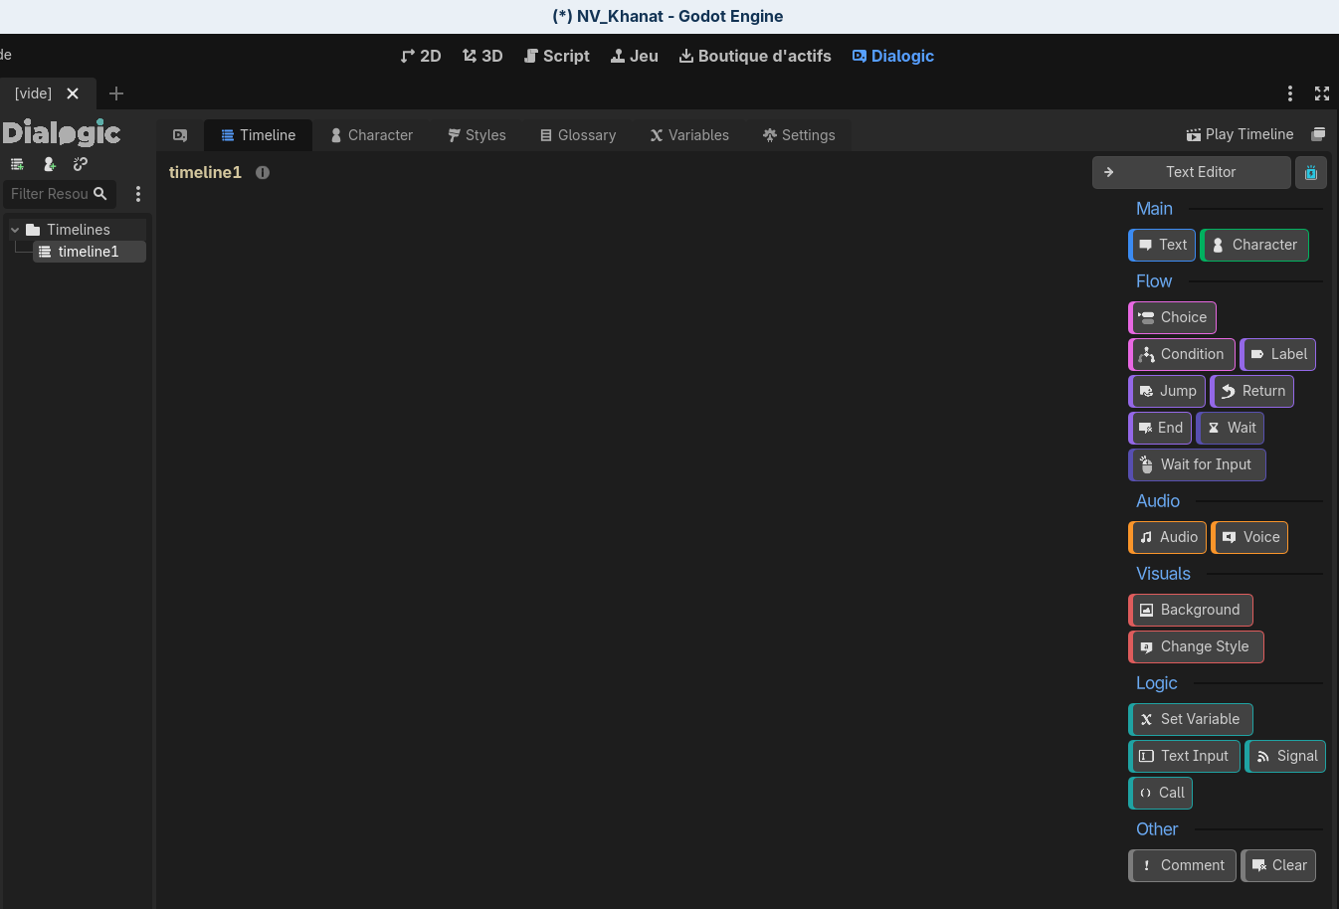The image size is (1339, 909).
Task: Add a Text event
Action: [x=1162, y=245]
